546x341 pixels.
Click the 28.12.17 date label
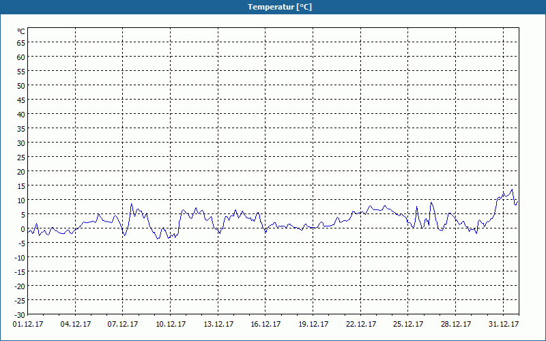pos(456,324)
